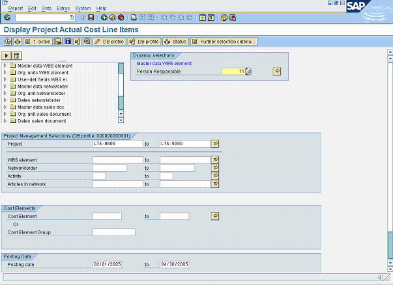Viewport: 393px width, 285px height.
Task: Click the Previous Page icon
Action: (173, 18)
